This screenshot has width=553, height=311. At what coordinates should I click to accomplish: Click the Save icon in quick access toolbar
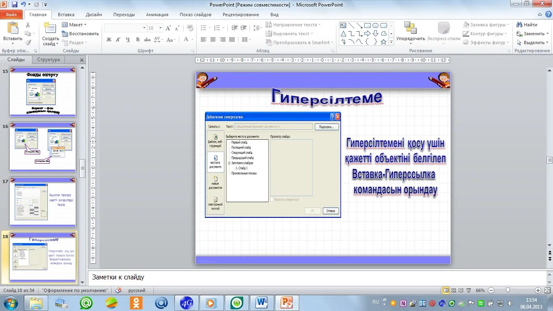coord(15,4)
